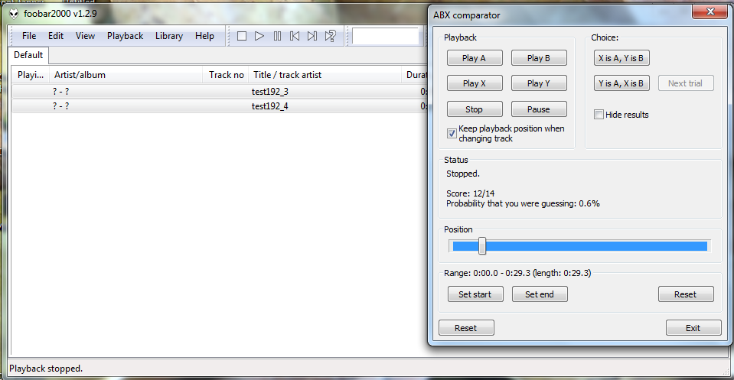Click the Next track toolbar icon
The image size is (734, 380).
coord(312,36)
